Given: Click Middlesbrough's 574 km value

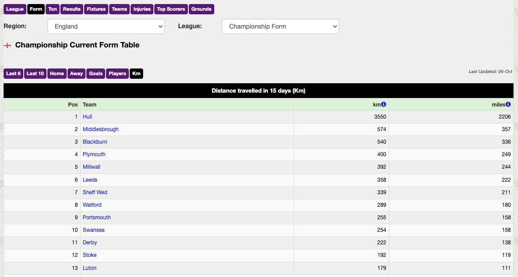Looking at the screenshot, I should [382, 129].
